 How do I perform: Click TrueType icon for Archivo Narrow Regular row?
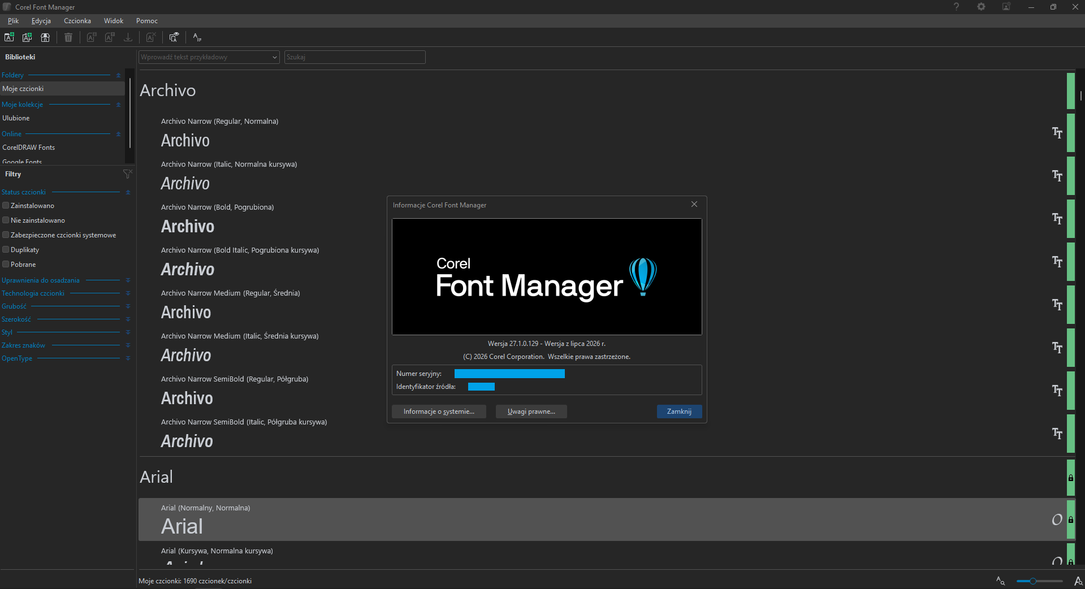point(1057,133)
